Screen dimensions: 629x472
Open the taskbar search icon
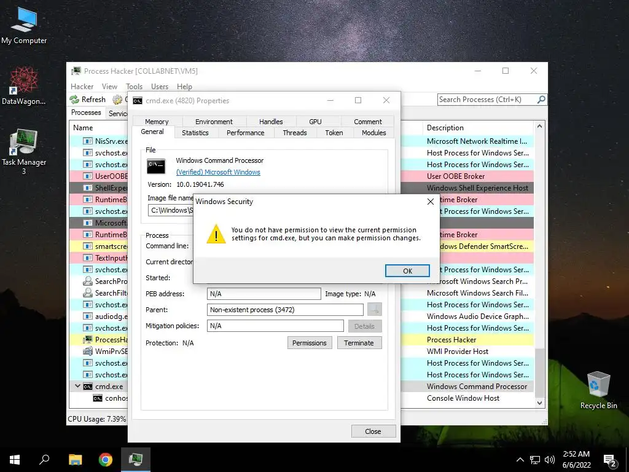point(44,460)
